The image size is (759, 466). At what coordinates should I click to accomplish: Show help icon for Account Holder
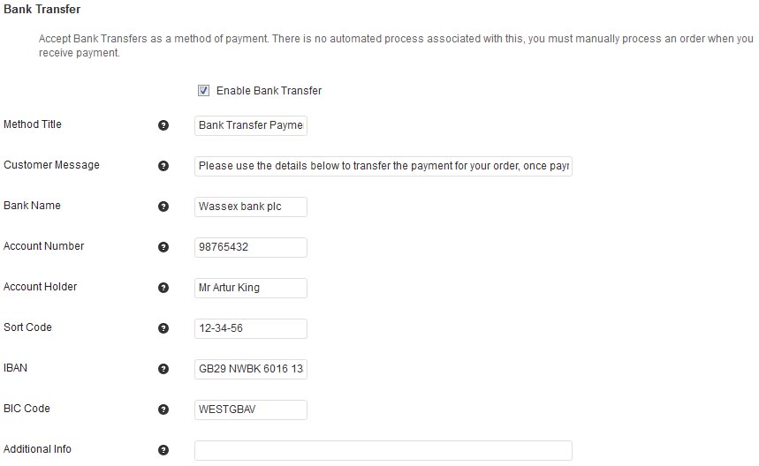point(163,288)
